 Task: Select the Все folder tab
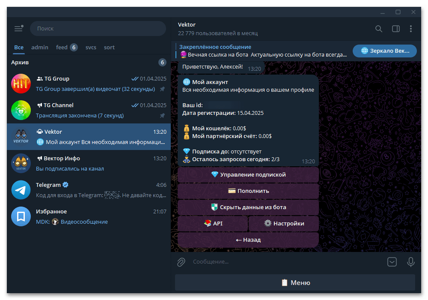(19, 47)
